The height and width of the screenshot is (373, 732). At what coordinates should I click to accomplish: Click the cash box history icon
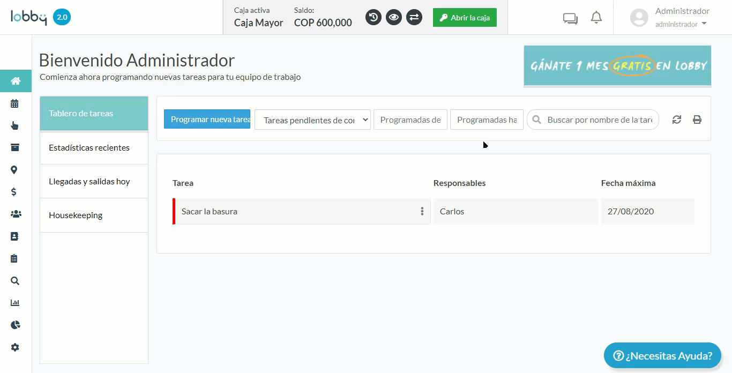coord(374,17)
